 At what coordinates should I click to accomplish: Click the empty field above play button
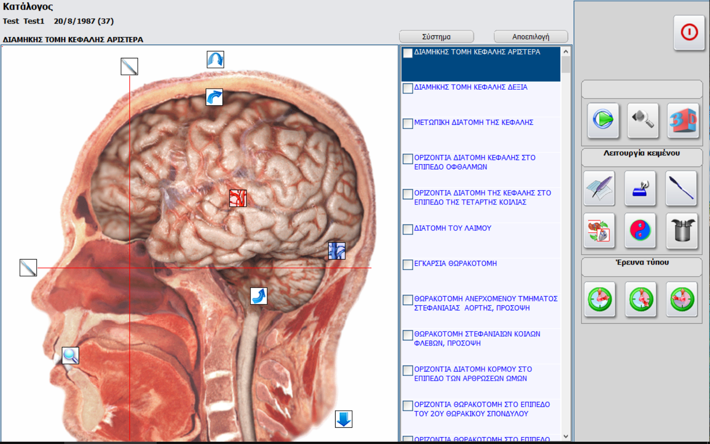(642, 89)
